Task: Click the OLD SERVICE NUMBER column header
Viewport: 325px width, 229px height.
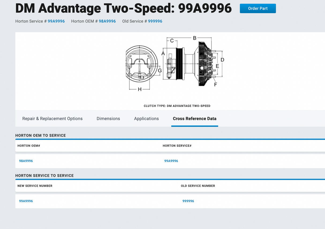Action: click(198, 186)
